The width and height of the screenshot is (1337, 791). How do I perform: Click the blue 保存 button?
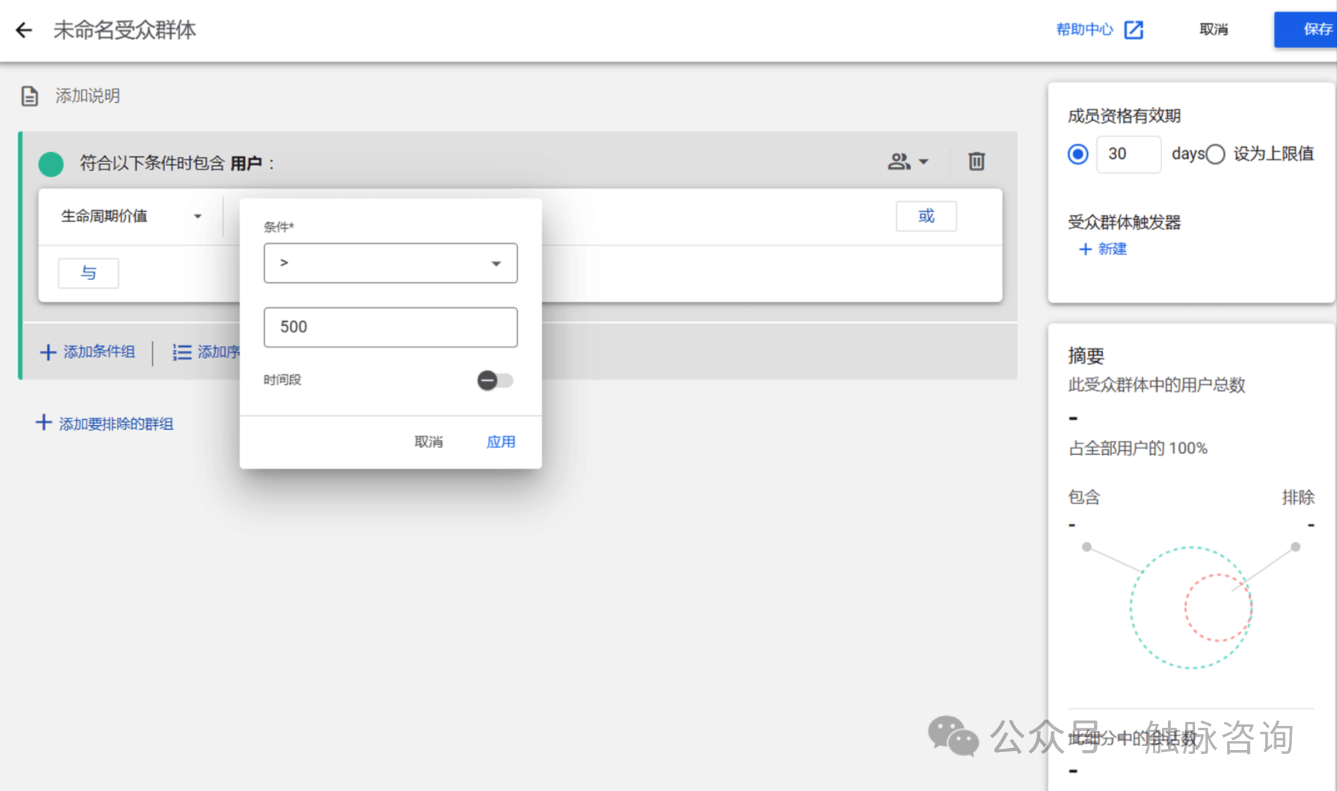click(x=1305, y=30)
